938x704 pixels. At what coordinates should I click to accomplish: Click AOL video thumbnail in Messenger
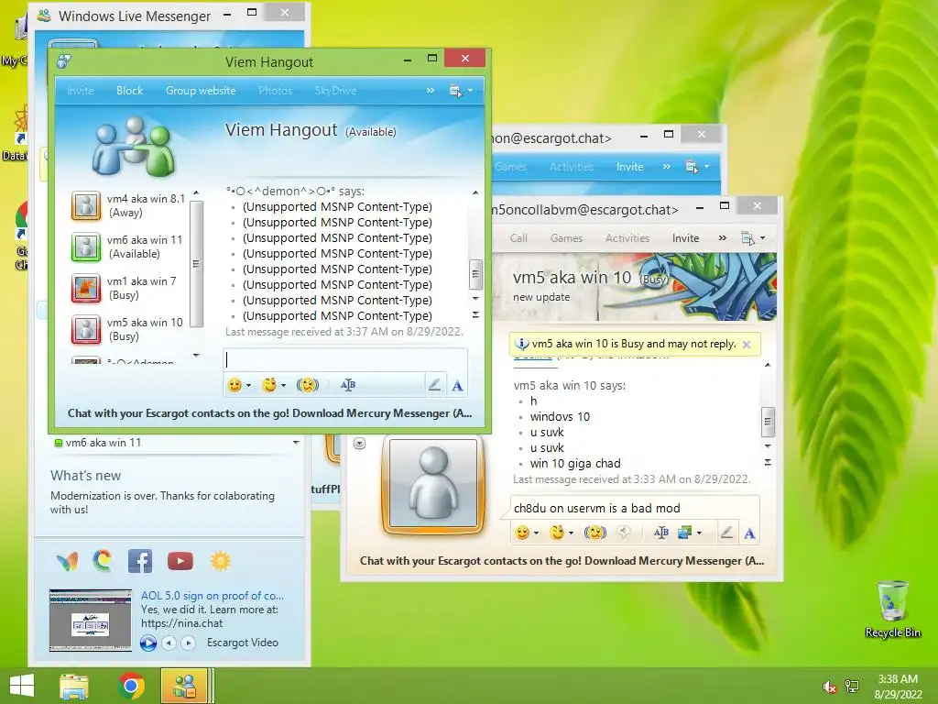coord(91,621)
